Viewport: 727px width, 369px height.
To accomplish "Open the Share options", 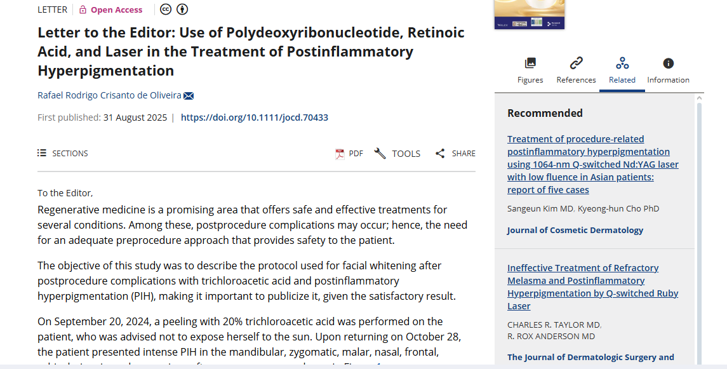I will coord(455,153).
